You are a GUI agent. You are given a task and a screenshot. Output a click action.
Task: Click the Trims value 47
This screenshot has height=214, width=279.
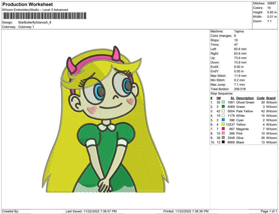point(236,45)
